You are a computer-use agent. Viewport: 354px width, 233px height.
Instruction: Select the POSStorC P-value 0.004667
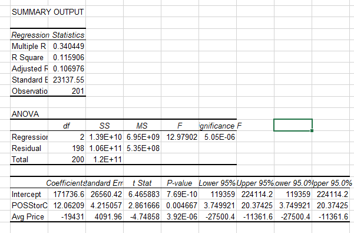182,205
